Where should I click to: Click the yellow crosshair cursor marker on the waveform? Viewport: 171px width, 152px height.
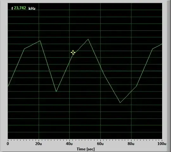point(73,53)
